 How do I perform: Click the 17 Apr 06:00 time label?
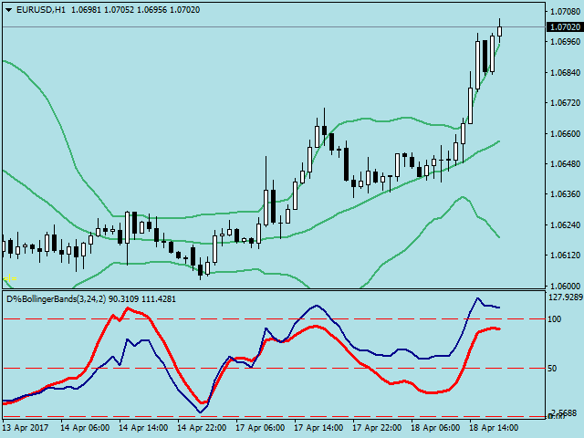pos(260,427)
